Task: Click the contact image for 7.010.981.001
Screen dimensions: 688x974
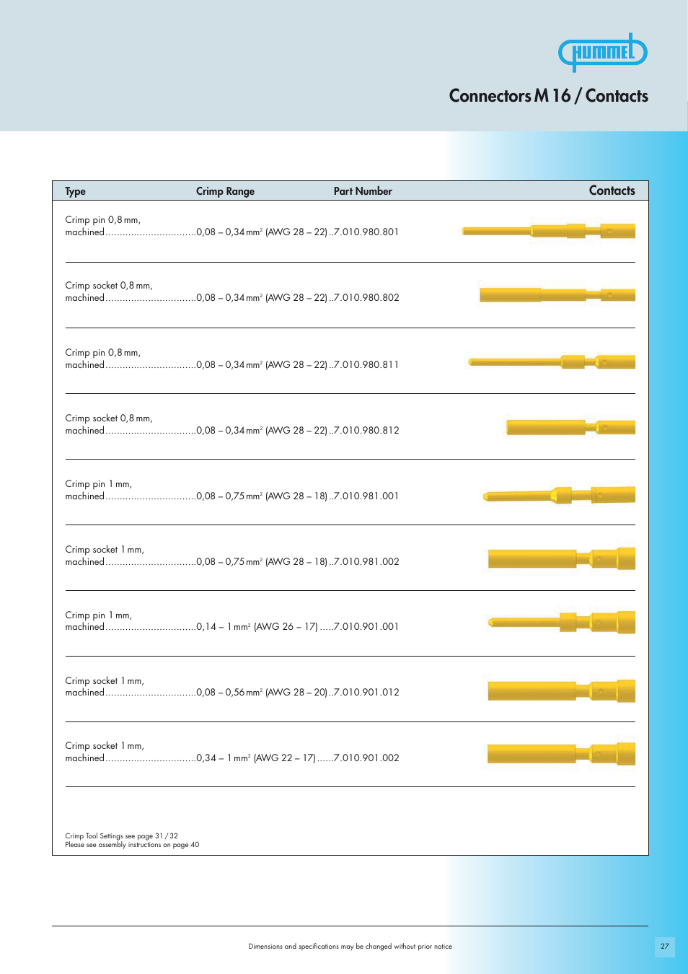Action: point(559,495)
